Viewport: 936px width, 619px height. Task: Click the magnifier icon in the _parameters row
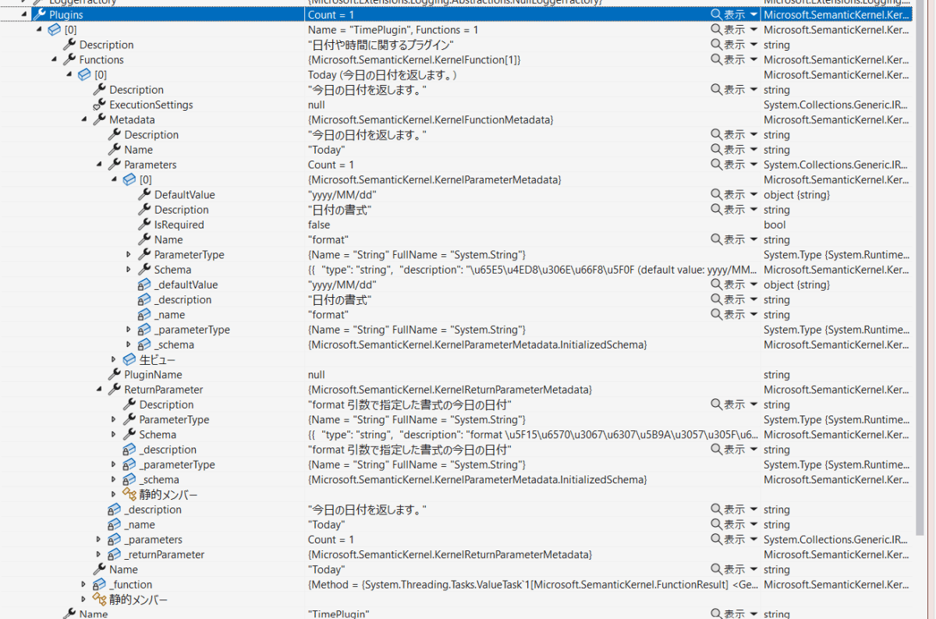tap(716, 539)
